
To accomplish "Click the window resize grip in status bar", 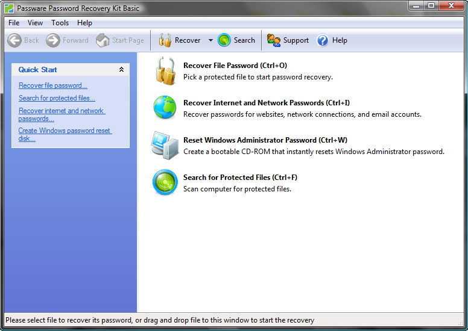I will pos(461,323).
